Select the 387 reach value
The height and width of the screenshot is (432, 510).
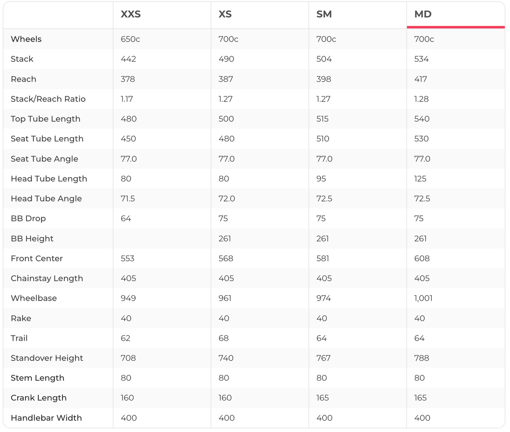[x=226, y=79]
